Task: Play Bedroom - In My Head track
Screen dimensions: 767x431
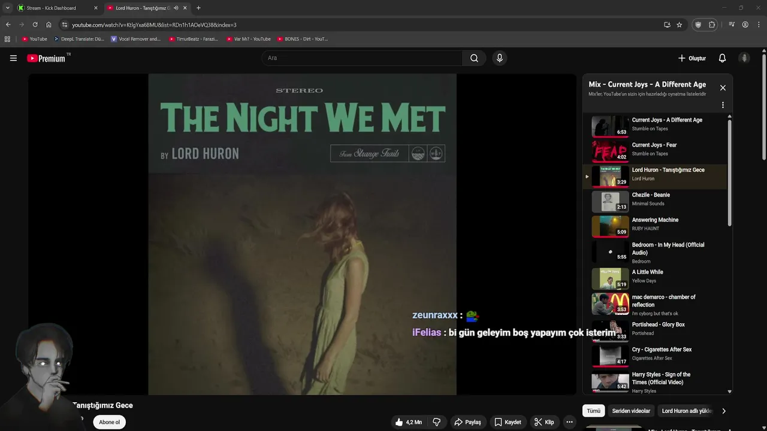Action: (x=655, y=253)
